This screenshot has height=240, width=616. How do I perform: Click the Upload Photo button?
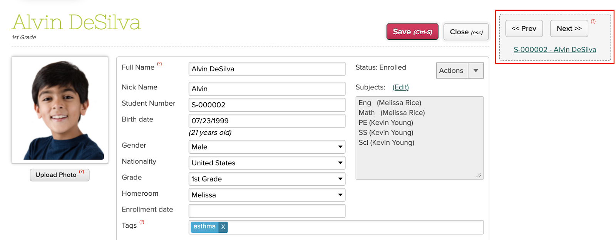point(56,175)
